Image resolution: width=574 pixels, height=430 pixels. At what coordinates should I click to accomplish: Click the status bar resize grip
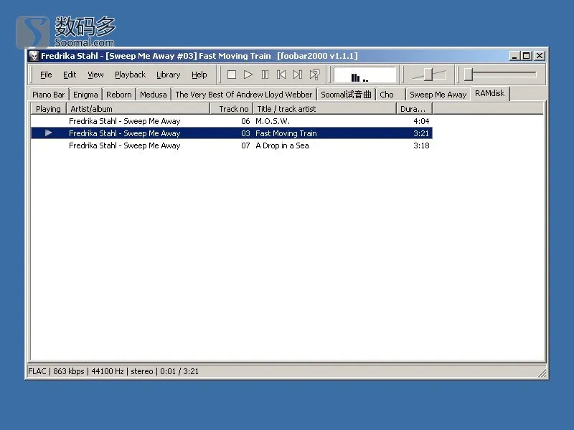pyautogui.click(x=542, y=373)
